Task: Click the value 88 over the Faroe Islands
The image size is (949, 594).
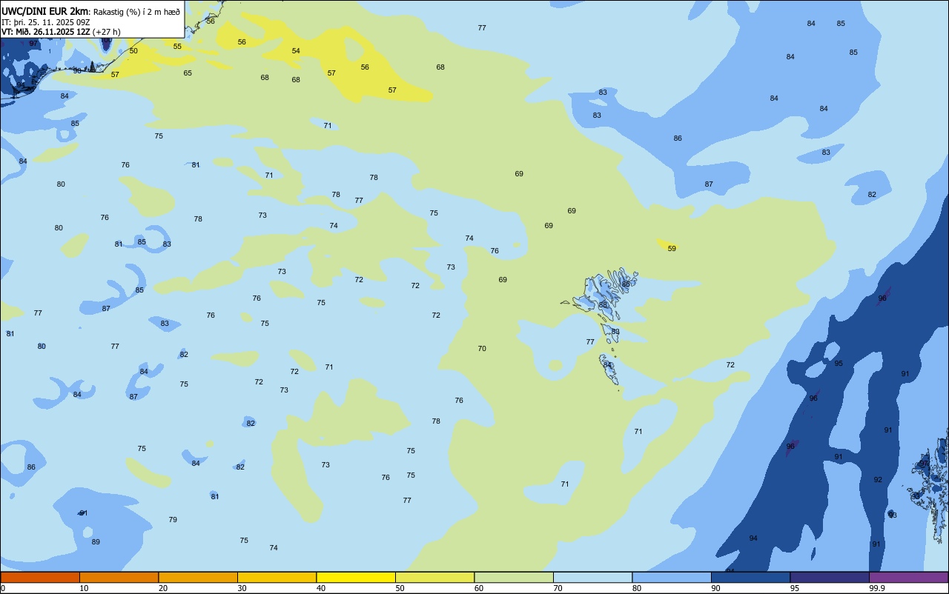Action: 603,305
